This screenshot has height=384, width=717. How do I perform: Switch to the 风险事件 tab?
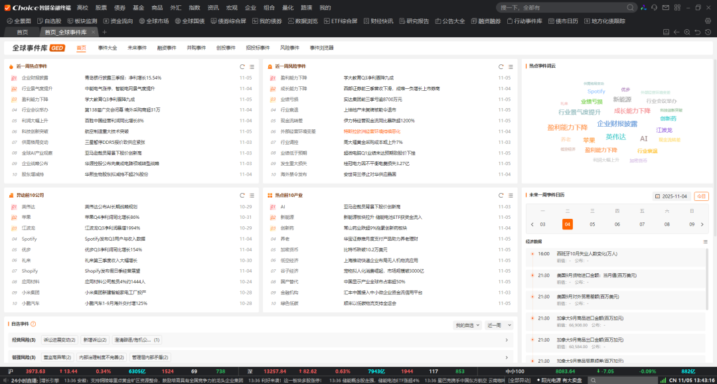coord(289,48)
